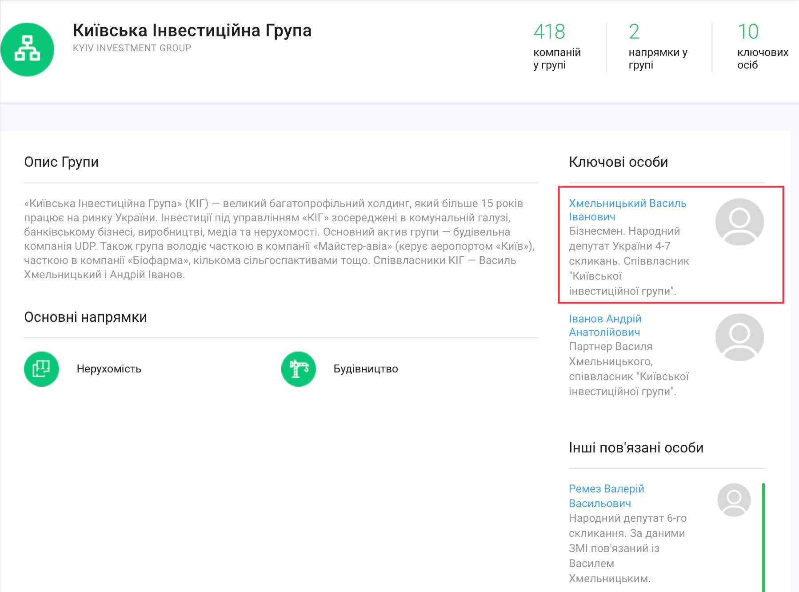Select the Нерухомість direction label
This screenshot has height=592, width=799.
(109, 369)
